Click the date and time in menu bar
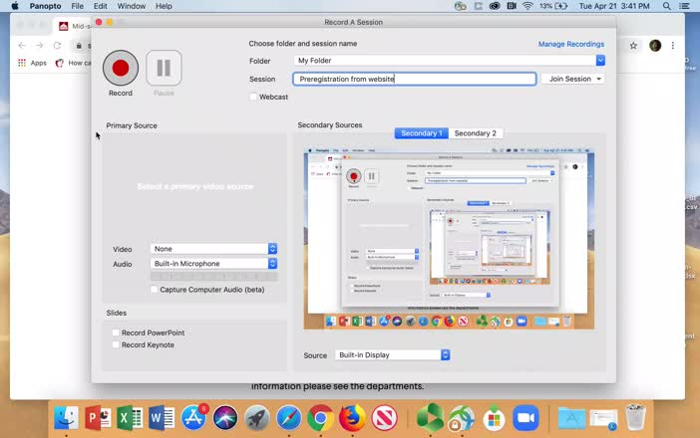The width and height of the screenshot is (700, 438). [x=614, y=6]
